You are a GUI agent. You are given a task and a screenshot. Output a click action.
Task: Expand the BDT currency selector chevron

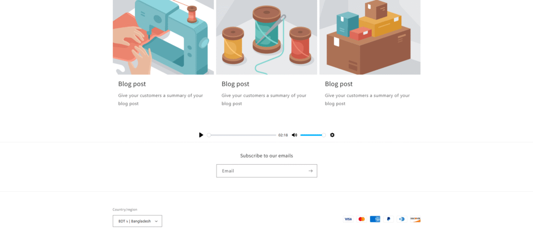(x=156, y=221)
